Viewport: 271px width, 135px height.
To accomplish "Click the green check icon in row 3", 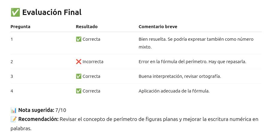I will (79, 76).
